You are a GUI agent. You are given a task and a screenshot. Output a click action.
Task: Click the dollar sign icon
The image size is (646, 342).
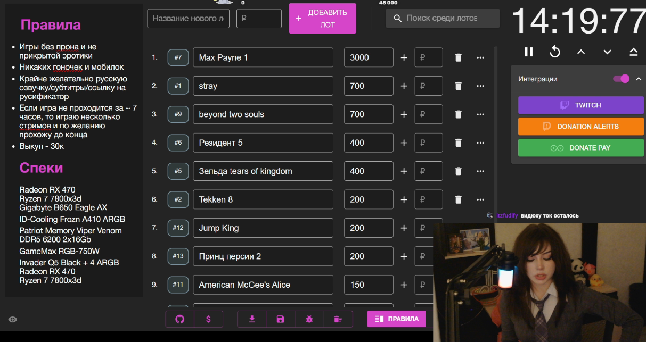tap(208, 319)
